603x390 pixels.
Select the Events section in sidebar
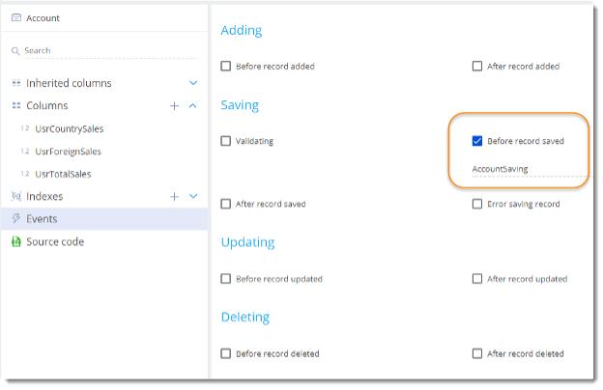pyautogui.click(x=43, y=219)
